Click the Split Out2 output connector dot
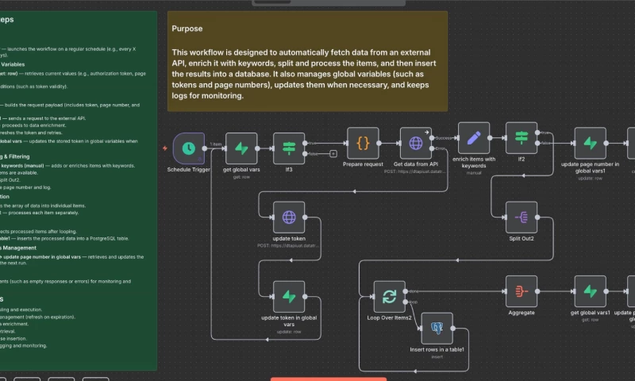Screen dimensions: 635x381 click(537, 217)
